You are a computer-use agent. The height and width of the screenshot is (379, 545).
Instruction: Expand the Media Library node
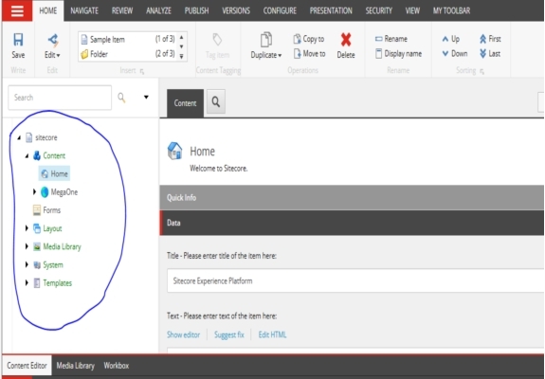click(x=27, y=246)
